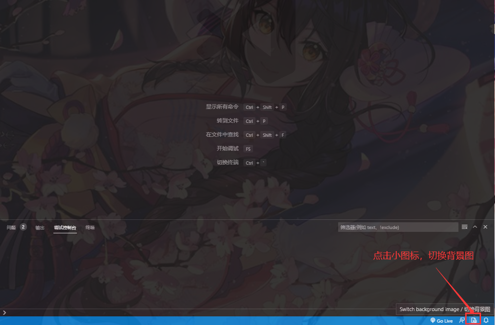Click the feedback icon in the status bar
This screenshot has height=325, width=495.
coord(462,320)
